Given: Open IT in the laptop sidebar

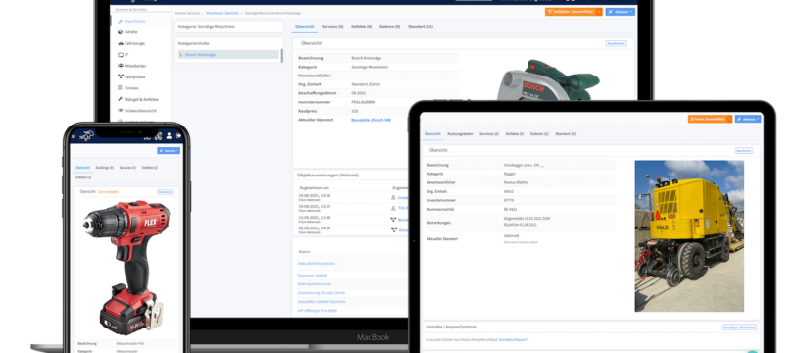Looking at the screenshot, I should [x=124, y=54].
